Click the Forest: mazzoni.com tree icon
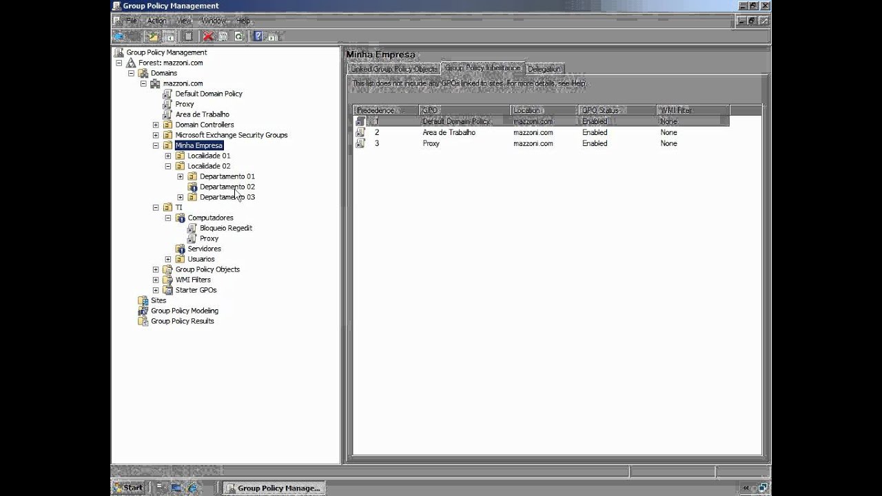Viewport: 882px width, 496px height. [x=131, y=63]
